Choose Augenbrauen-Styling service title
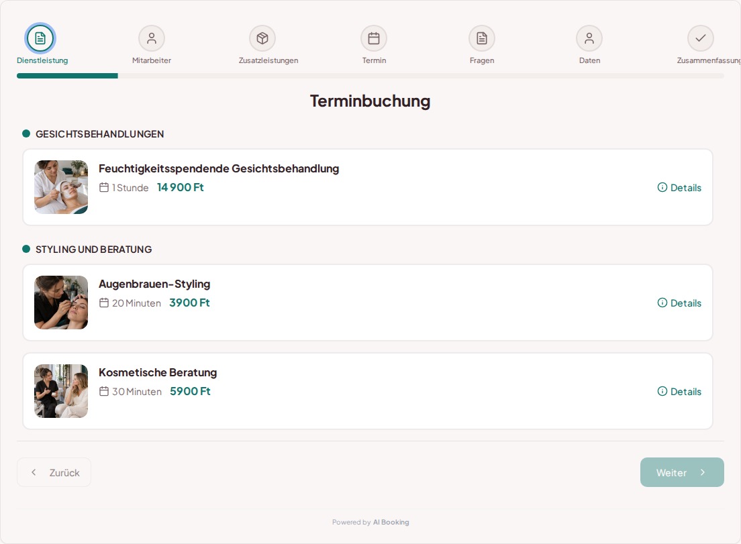Image resolution: width=741 pixels, height=544 pixels. pyautogui.click(x=154, y=284)
